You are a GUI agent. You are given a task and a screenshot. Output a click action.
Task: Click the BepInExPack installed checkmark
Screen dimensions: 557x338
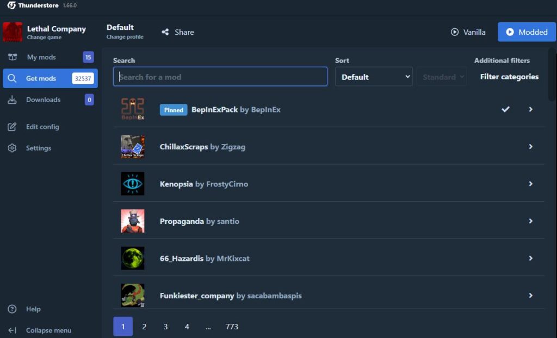(x=505, y=109)
